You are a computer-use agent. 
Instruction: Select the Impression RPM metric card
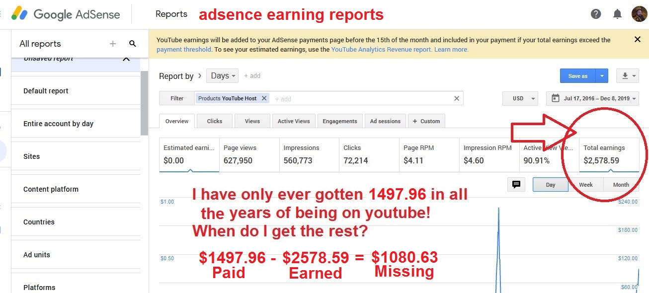pyautogui.click(x=489, y=155)
